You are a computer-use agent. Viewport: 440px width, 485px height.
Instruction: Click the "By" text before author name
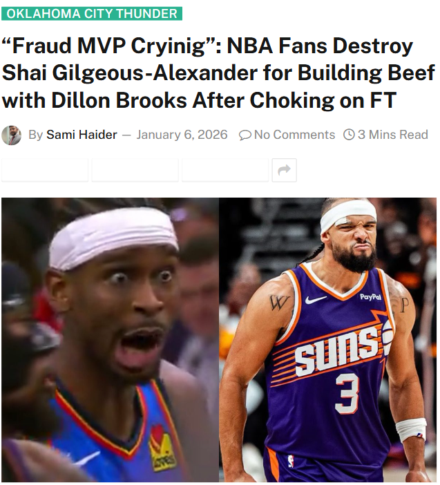[35, 135]
